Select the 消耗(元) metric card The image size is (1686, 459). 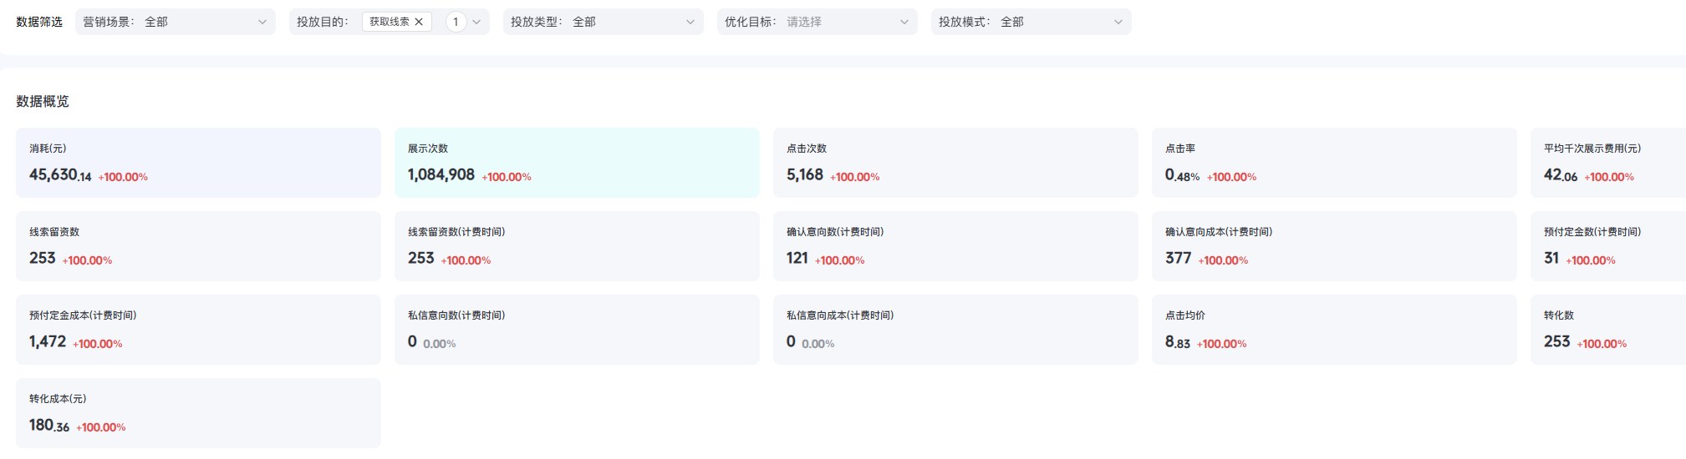point(198,163)
